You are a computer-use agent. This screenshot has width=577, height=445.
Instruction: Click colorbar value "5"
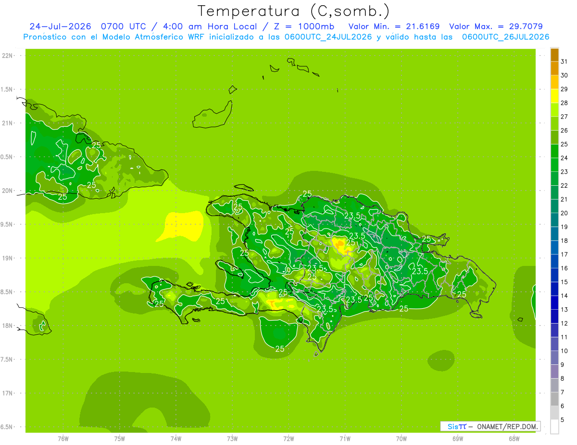point(563,420)
